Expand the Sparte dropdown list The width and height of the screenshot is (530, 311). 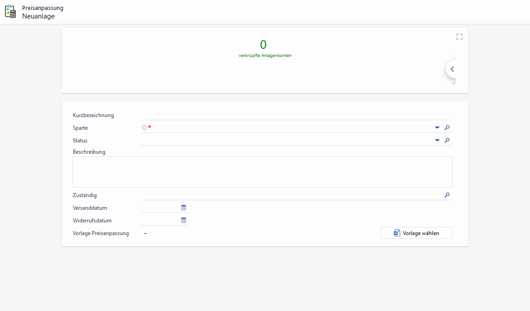(437, 128)
